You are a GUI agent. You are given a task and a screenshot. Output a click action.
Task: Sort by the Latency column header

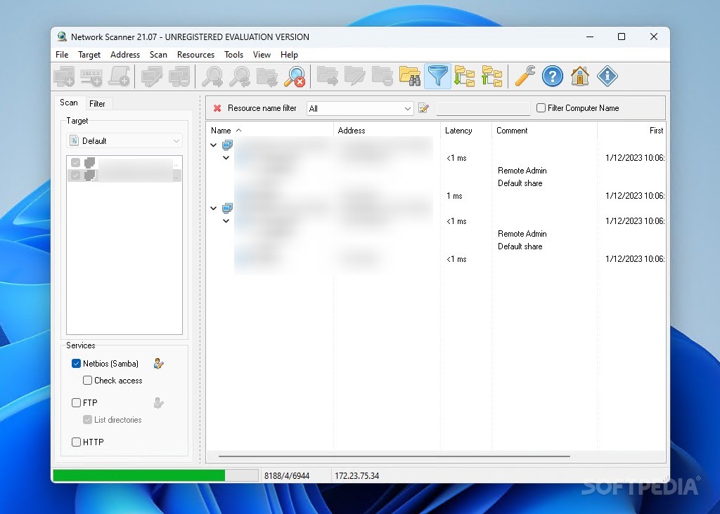[466, 130]
